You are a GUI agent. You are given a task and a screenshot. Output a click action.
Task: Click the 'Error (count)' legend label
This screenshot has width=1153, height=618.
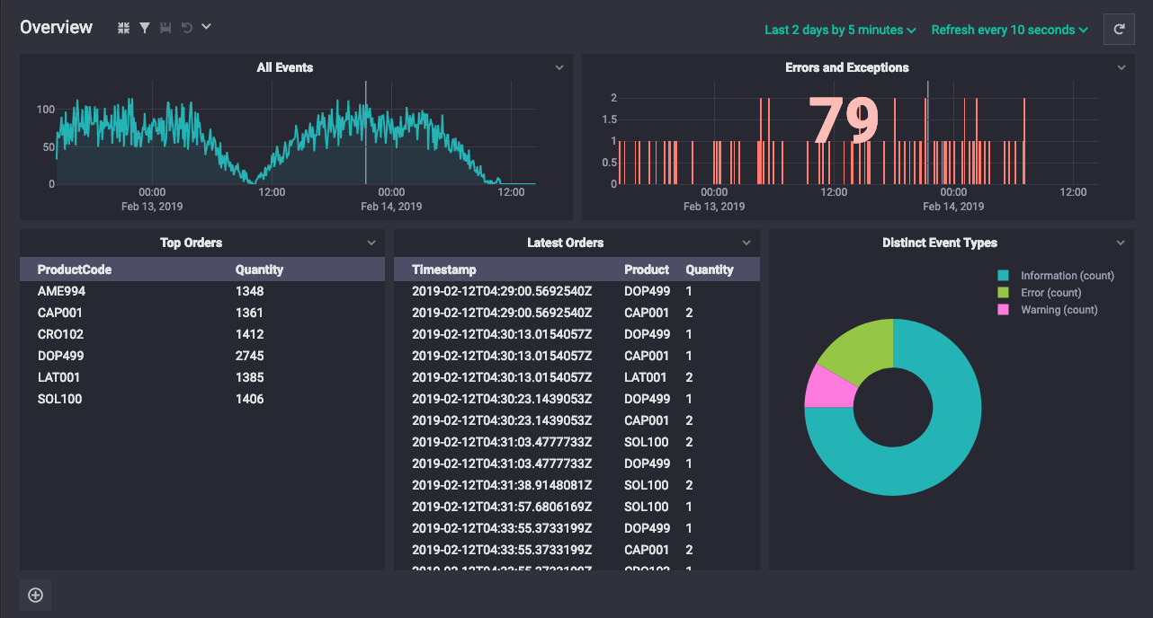point(1051,293)
